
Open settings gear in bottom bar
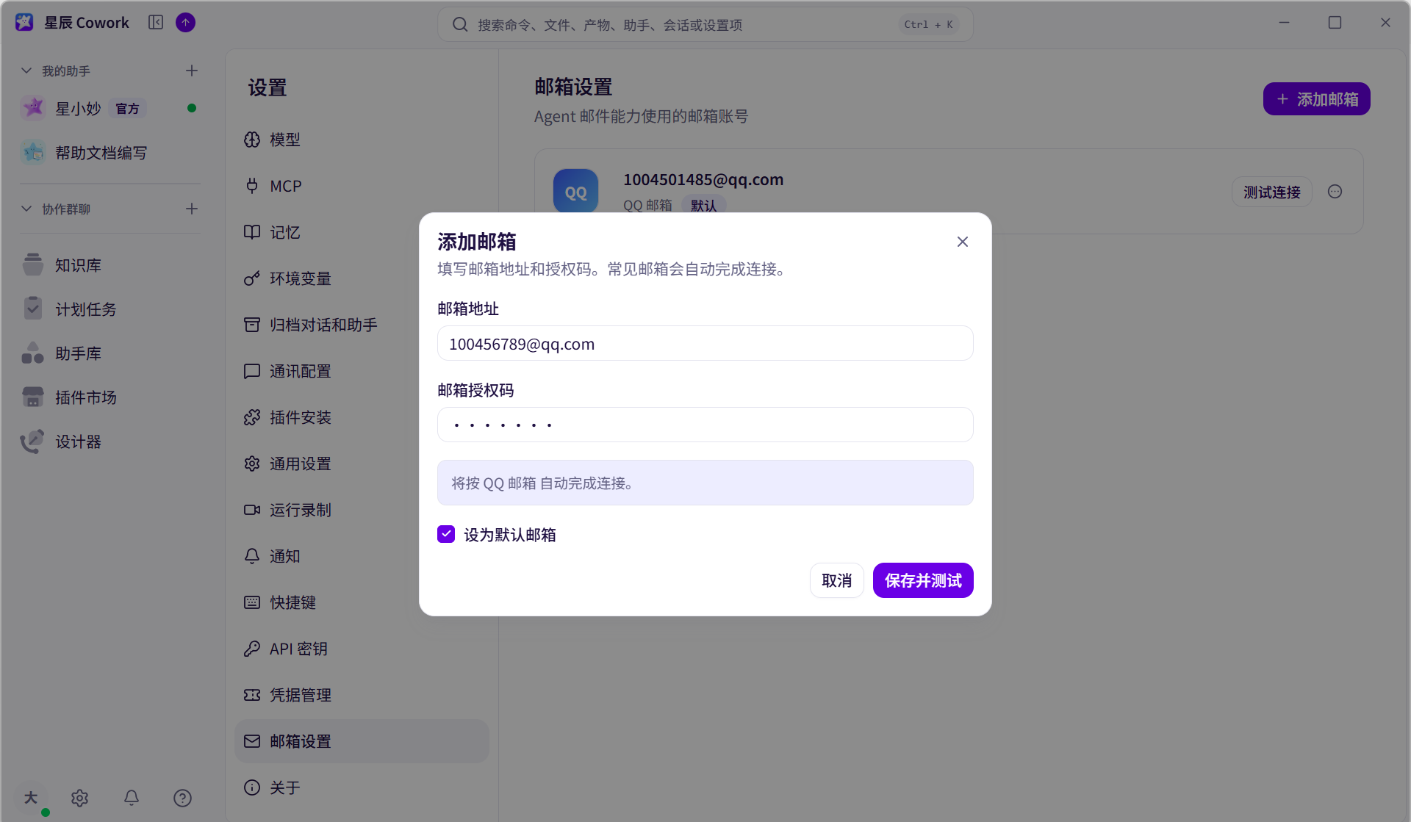(80, 798)
